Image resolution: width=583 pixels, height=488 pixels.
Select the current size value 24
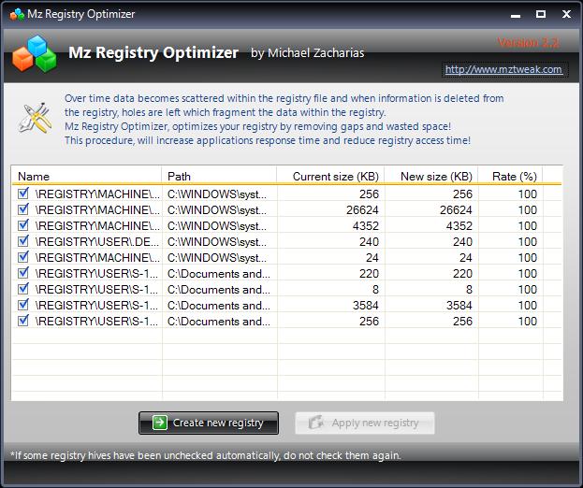[x=372, y=258]
